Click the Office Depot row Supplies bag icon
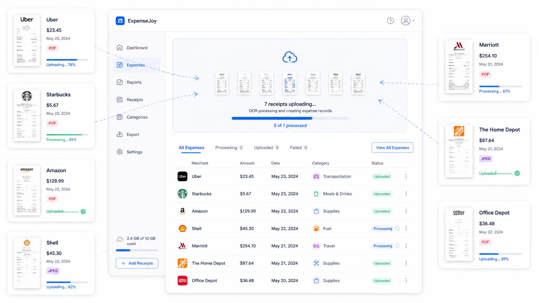Screen dimensions: 539x303 316,281
